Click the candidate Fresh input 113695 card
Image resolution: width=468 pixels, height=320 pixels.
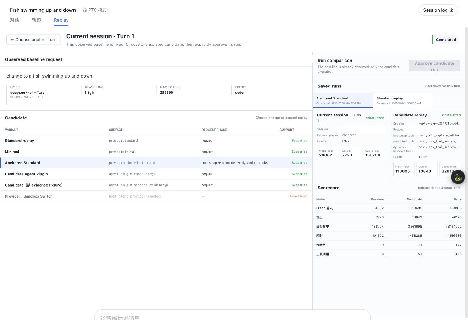403,170
